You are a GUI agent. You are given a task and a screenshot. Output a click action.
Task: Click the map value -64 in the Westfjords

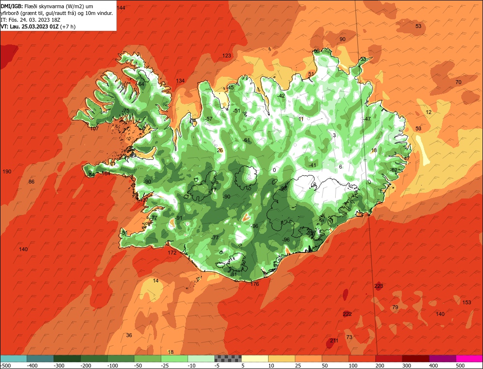(141, 84)
